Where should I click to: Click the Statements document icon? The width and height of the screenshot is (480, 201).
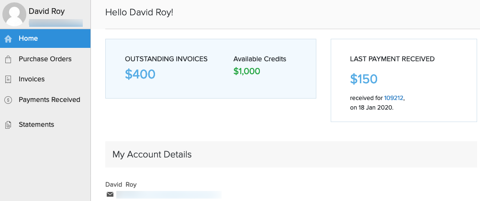(8, 125)
